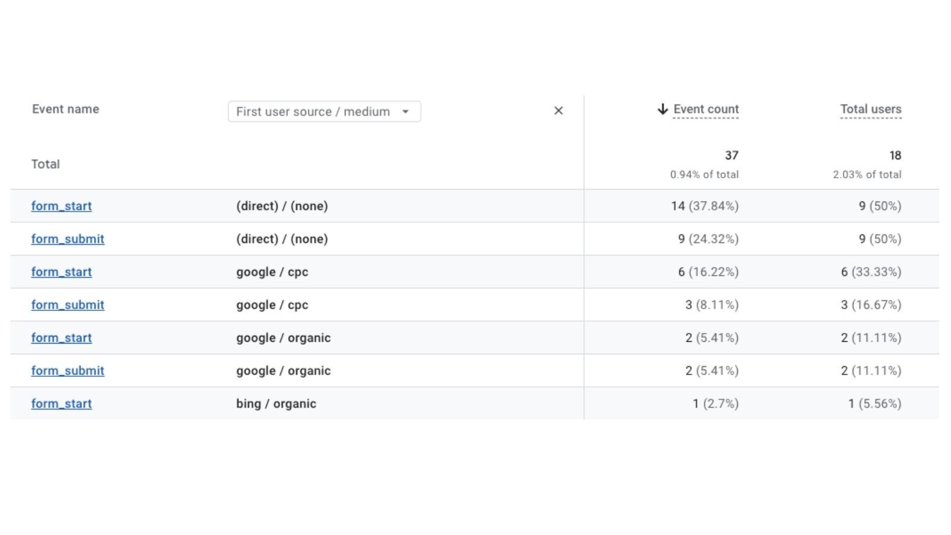Click the Event name column header
951x535 pixels.
65,109
